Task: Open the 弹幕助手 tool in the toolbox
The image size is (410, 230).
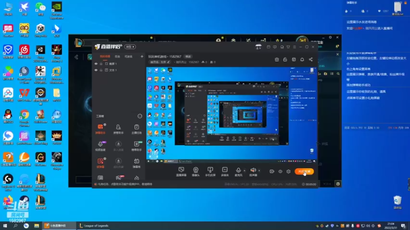Action: 100,129
